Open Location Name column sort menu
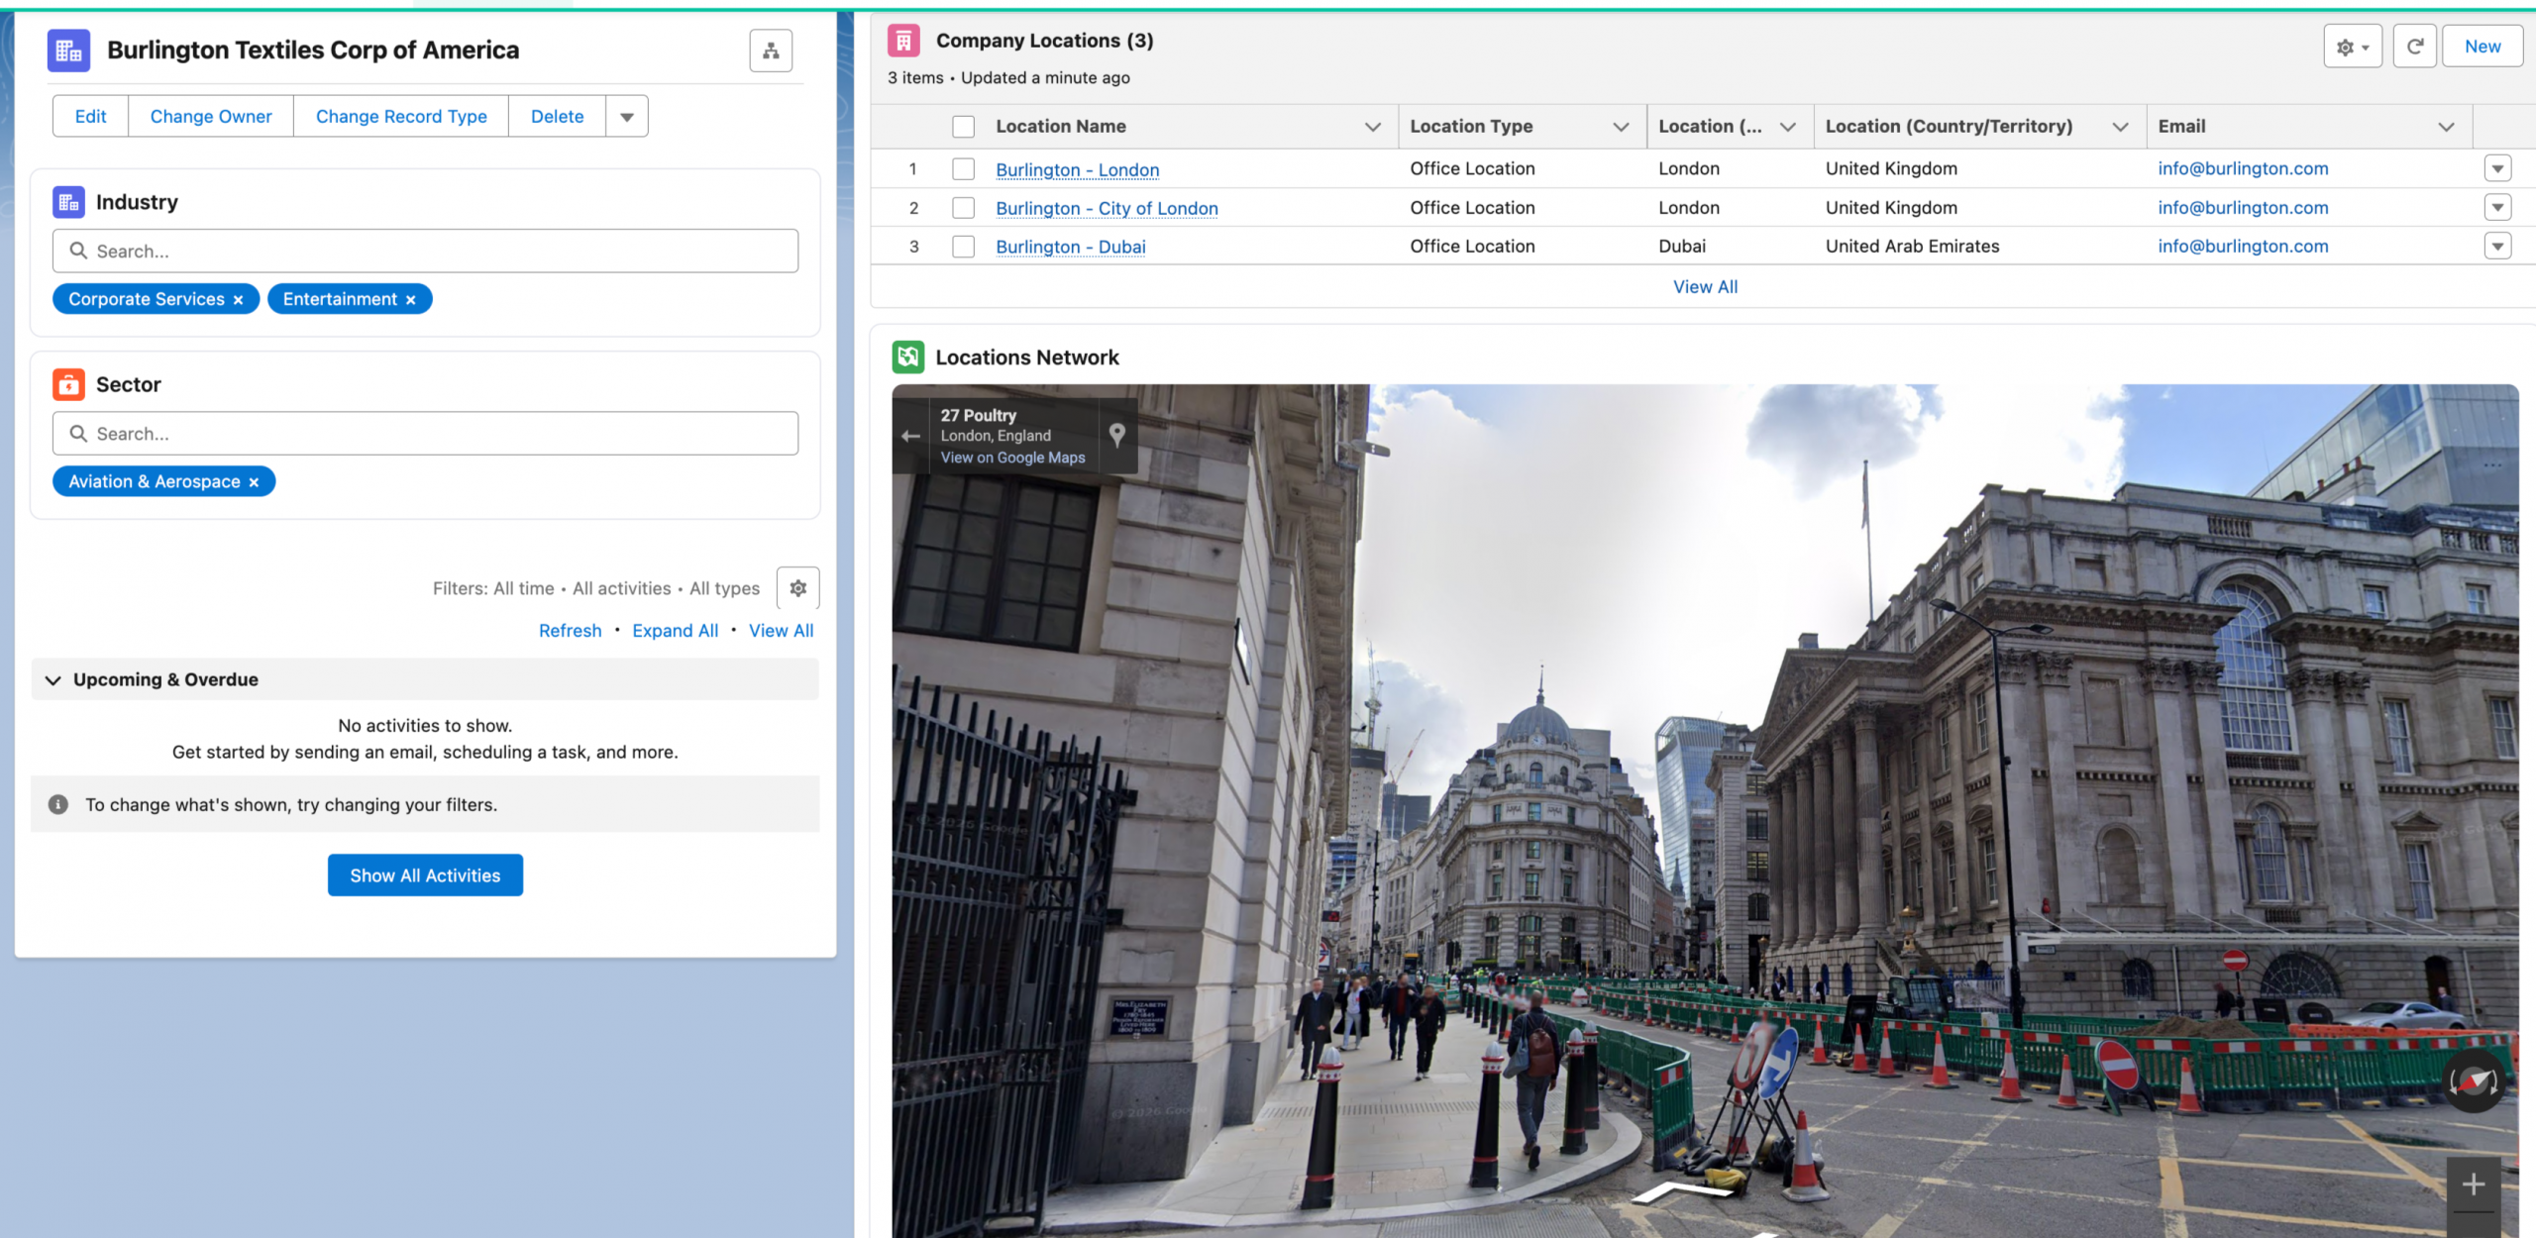The width and height of the screenshot is (2536, 1238). pos(1372,127)
